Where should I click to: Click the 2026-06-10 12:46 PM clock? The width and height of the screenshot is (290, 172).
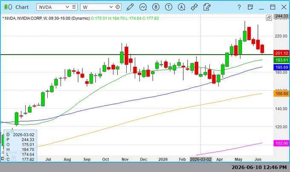pyautogui.click(x=259, y=167)
